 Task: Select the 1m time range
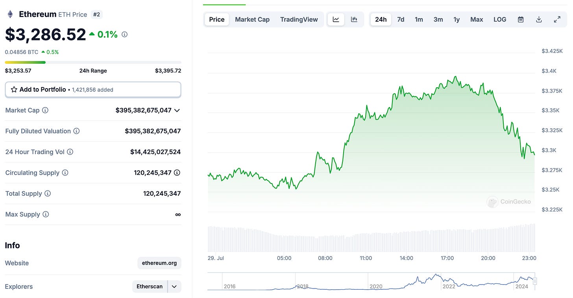coord(419,19)
